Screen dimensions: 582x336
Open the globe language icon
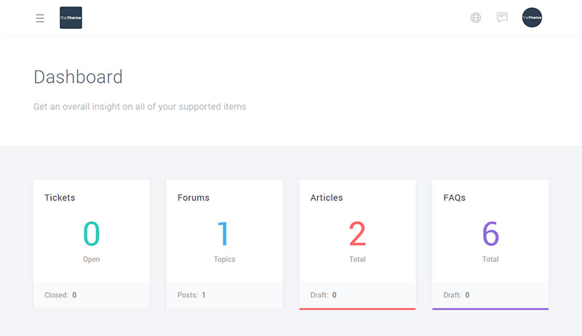pos(476,18)
